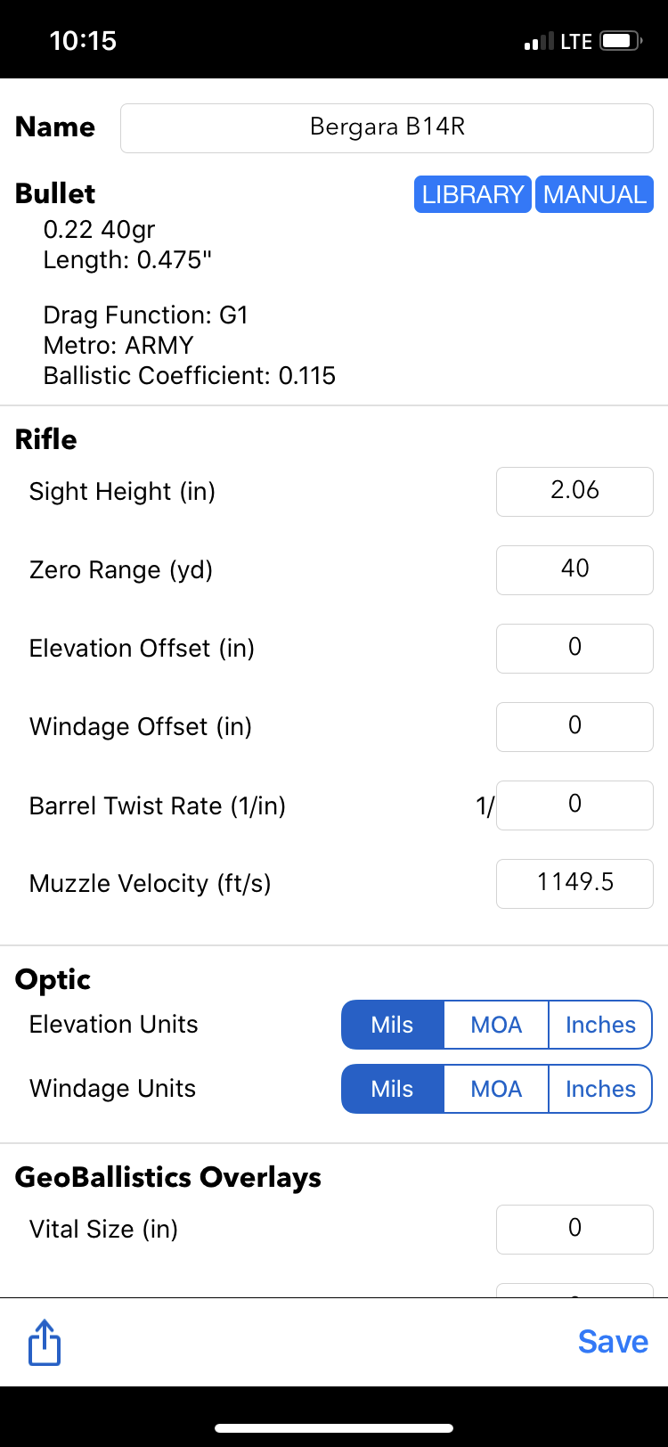
Task: Select Inches for Windage Units
Action: pos(600,1089)
